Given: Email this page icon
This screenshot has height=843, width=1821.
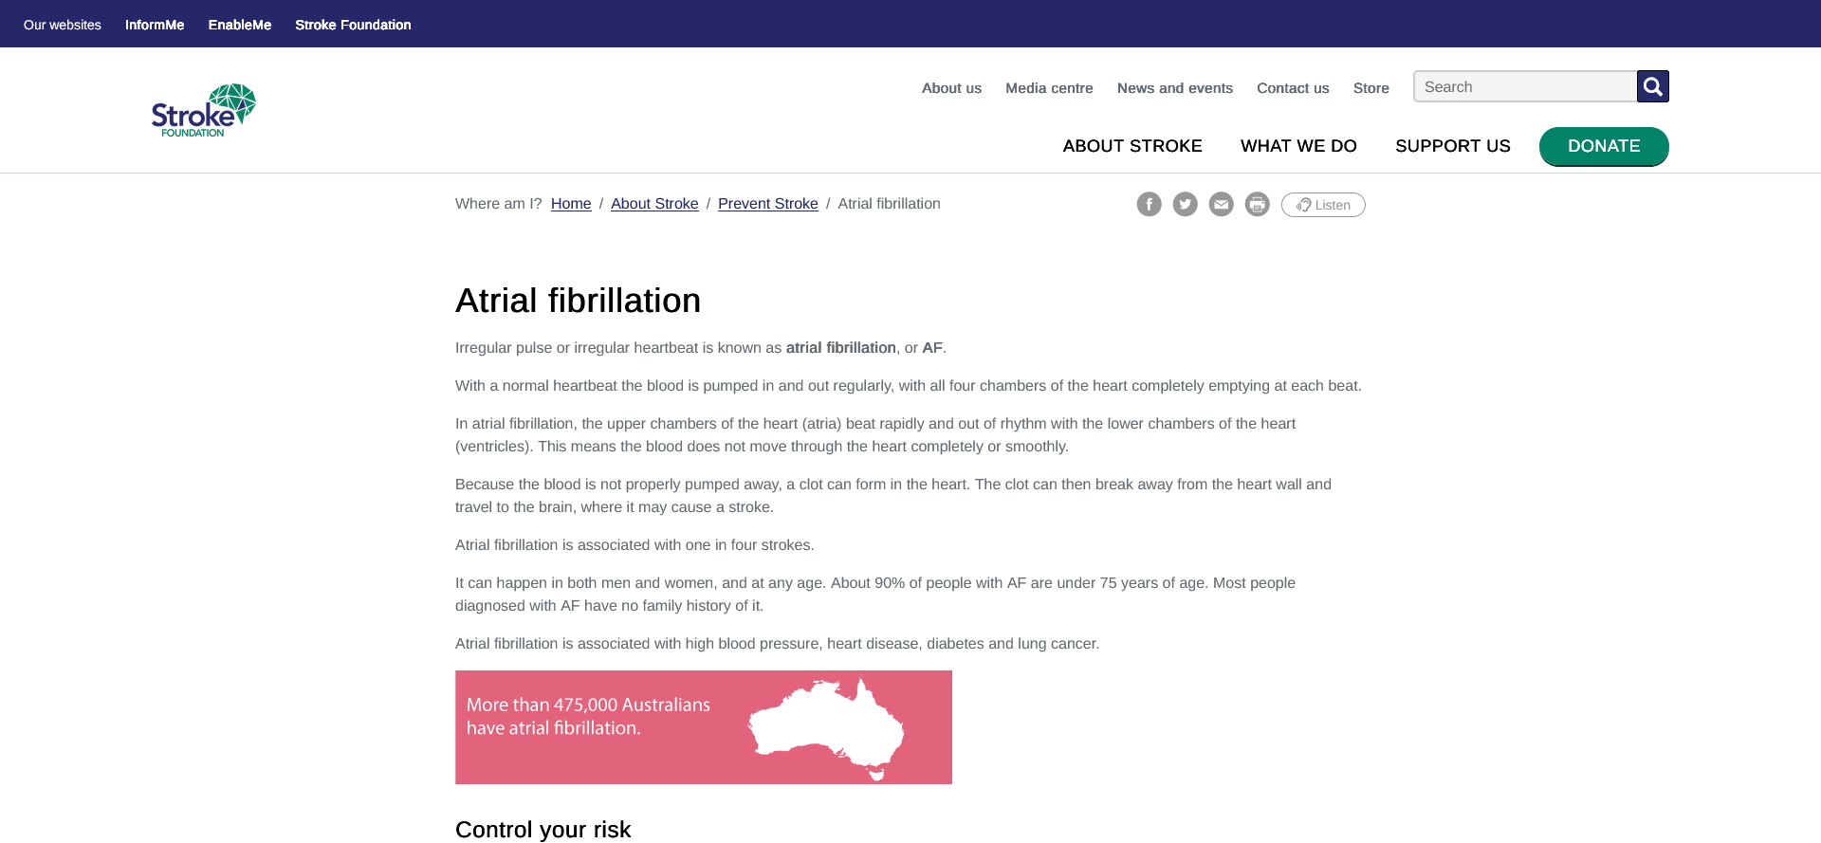Looking at the screenshot, I should [1221, 205].
